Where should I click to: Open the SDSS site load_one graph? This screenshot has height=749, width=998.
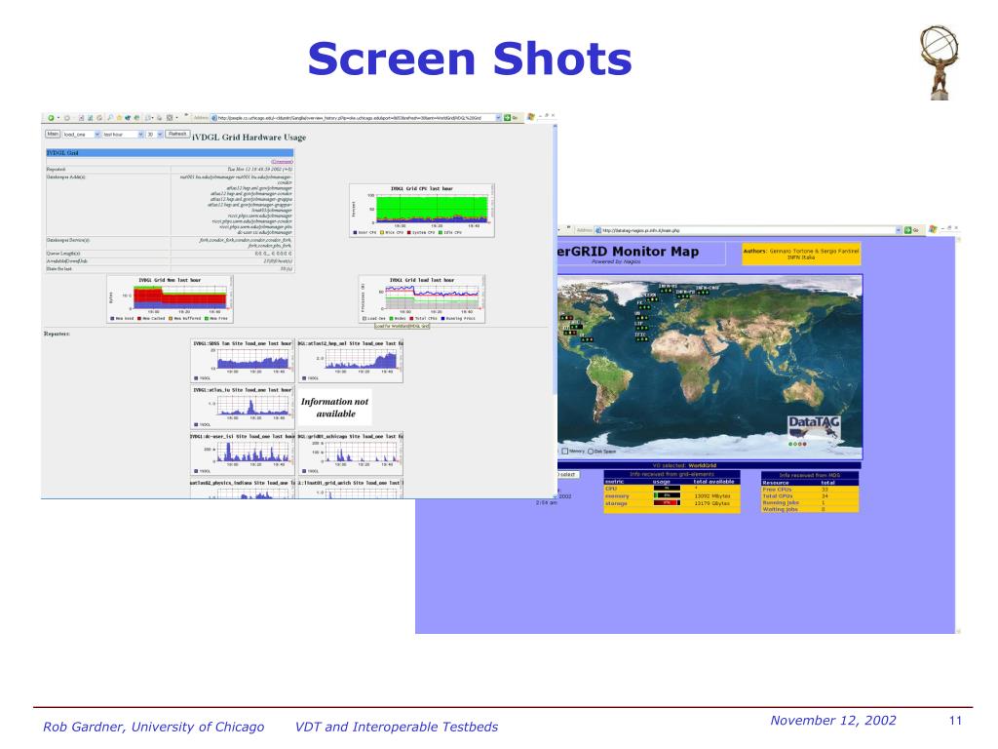coord(243,361)
